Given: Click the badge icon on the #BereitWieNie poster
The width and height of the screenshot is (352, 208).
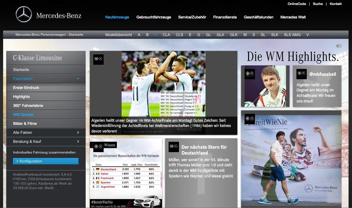Looking at the screenshot, I should [250, 118].
